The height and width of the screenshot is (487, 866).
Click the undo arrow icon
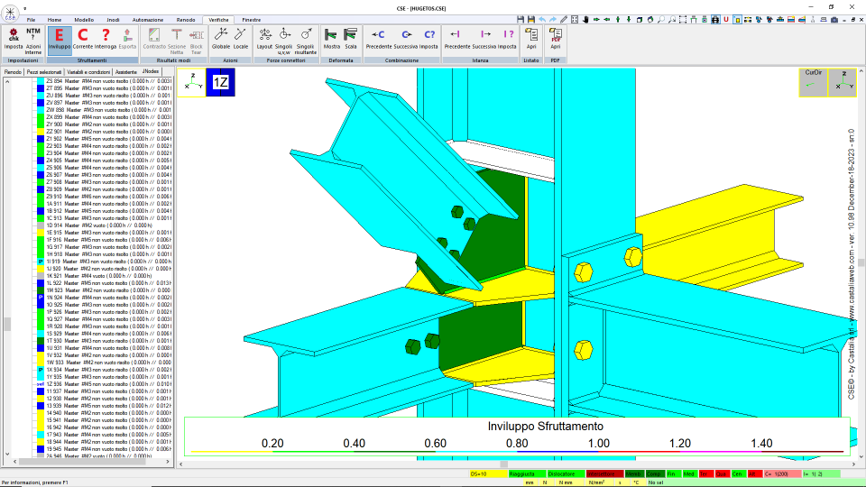tap(542, 19)
